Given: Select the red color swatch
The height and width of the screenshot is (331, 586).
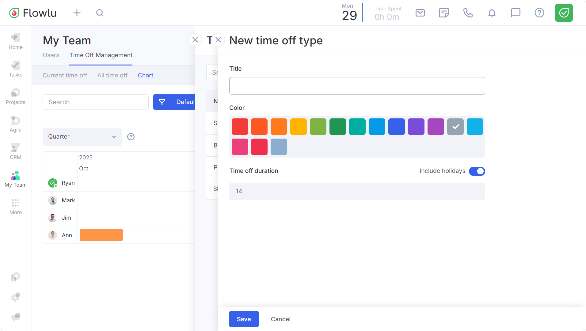Looking at the screenshot, I should 240,127.
